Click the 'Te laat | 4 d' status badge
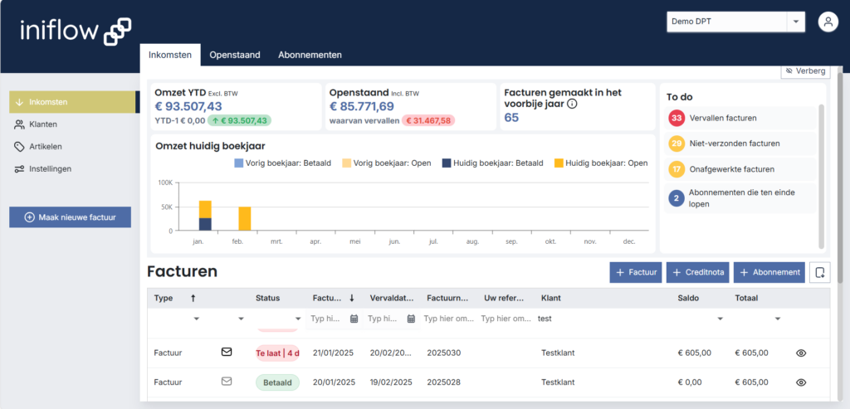850x409 pixels. tap(277, 353)
